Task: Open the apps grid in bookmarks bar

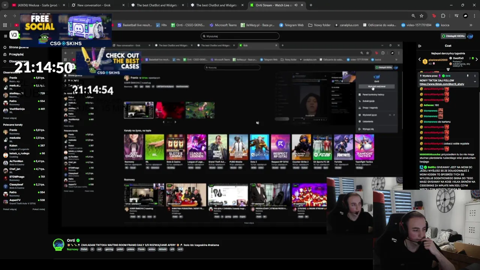Action: click(5, 25)
